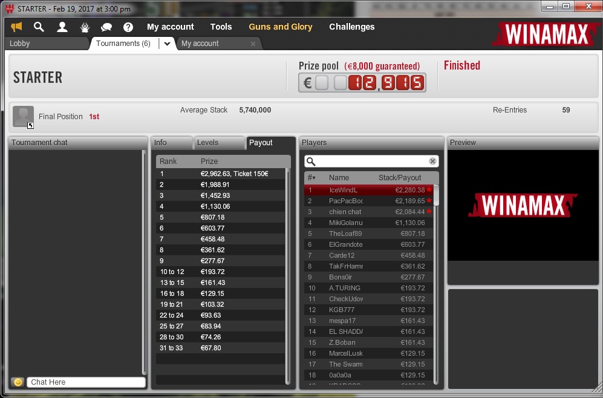Open the search magnifier icon in toolbar
This screenshot has height=398, width=603.
pos(39,27)
